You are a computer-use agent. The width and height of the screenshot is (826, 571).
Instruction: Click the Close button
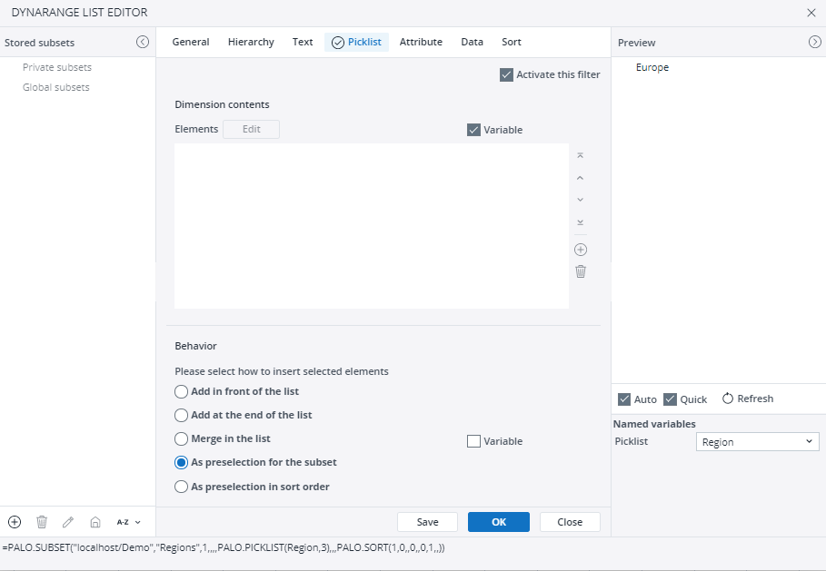[x=570, y=522]
